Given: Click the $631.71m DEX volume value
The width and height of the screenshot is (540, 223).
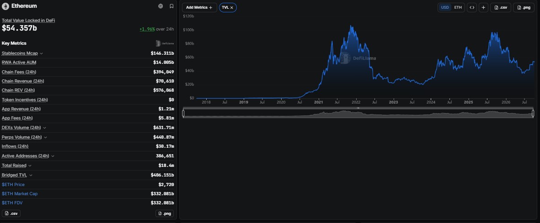Looking at the screenshot, I should point(164,128).
